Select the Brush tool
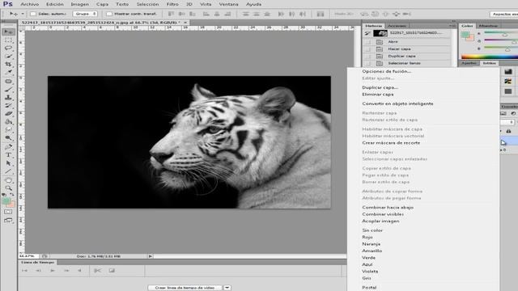Viewport: 518px width, 291px height. pyautogui.click(x=8, y=90)
